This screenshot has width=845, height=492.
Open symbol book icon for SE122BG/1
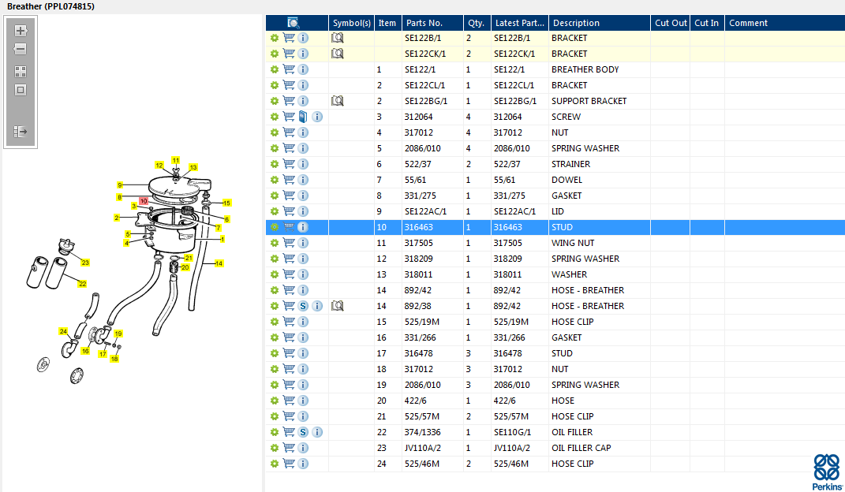338,101
